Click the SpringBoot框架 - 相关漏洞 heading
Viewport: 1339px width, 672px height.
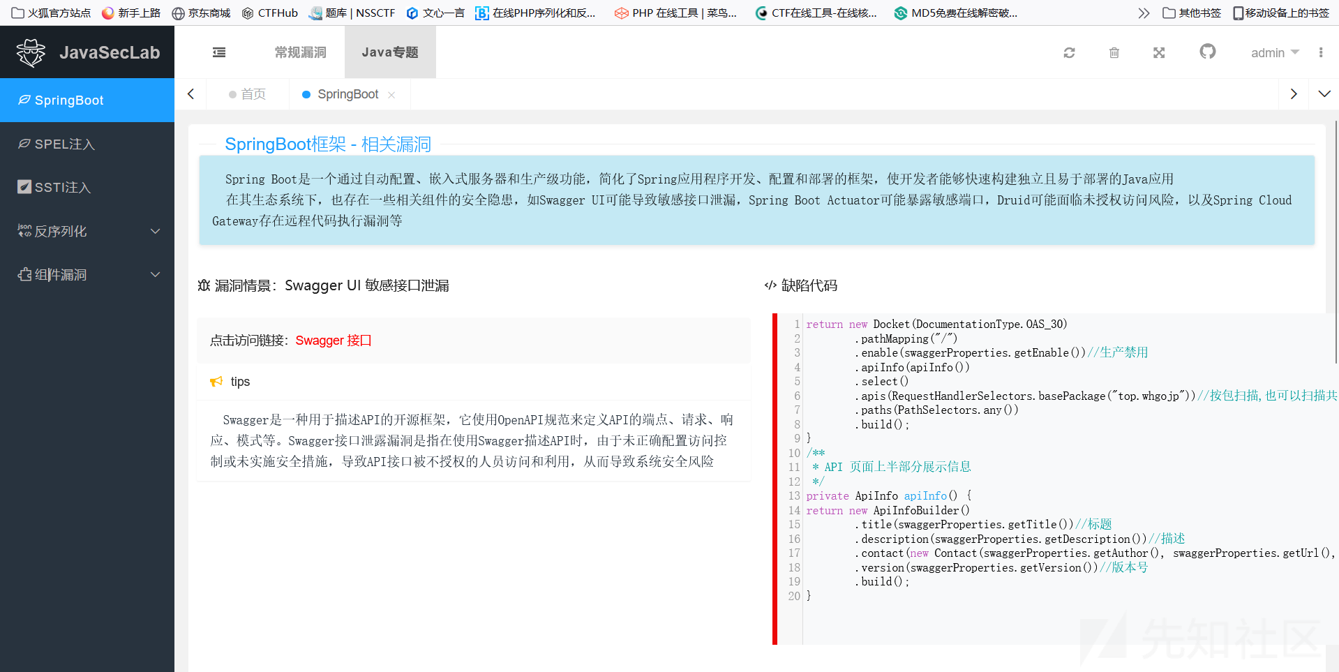pos(328,144)
